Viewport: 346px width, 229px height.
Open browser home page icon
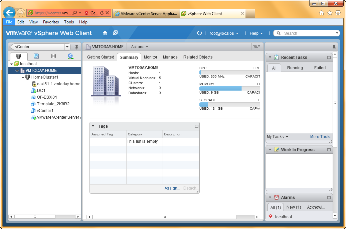pyautogui.click(x=322, y=13)
